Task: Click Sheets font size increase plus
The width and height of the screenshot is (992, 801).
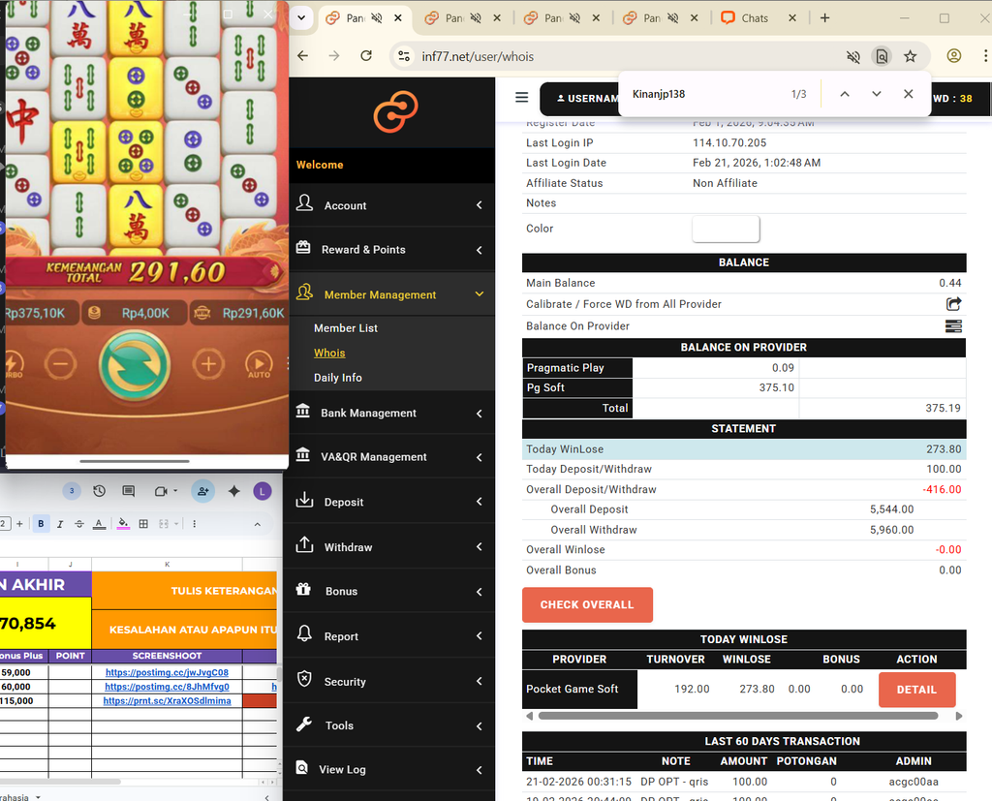Action: 19,524
